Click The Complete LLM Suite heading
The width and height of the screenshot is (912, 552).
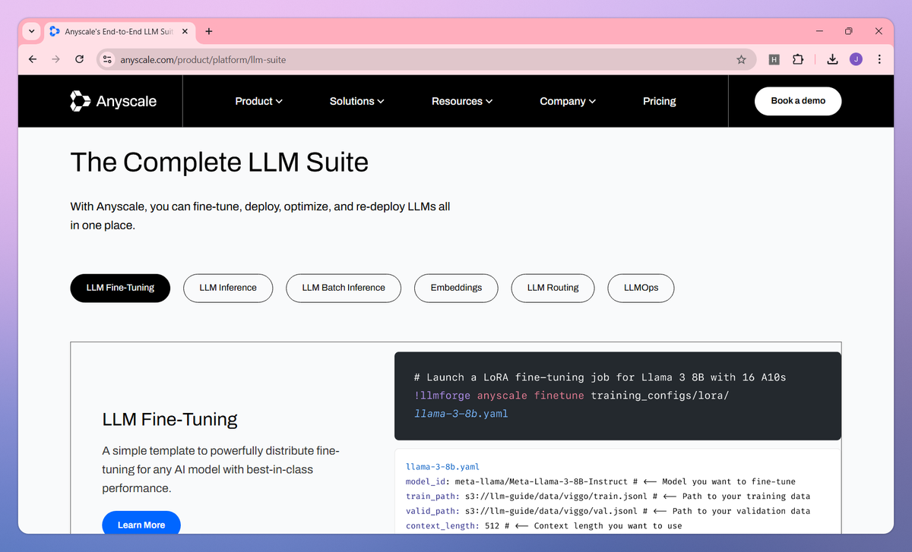220,162
